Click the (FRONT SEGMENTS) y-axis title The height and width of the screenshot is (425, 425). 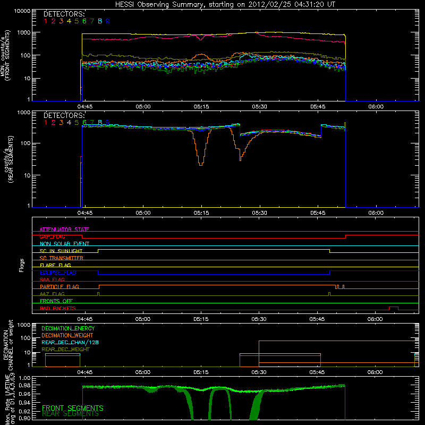click(7, 55)
